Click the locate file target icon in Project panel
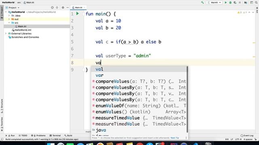Screen dimensions: 259x145 pyautogui.click(x=52, y=8)
